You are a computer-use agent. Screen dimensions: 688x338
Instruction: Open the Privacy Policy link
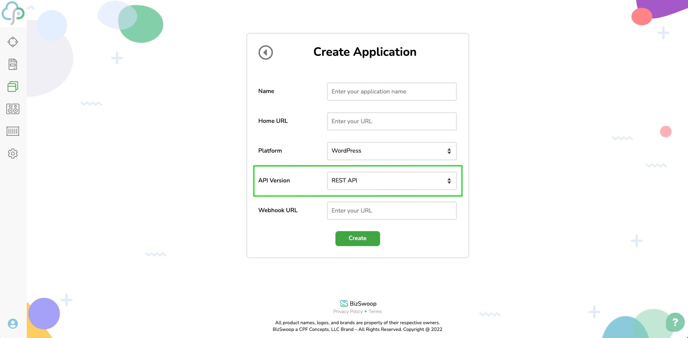(348, 312)
